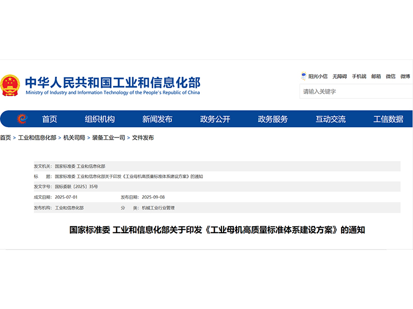Open the 互动交流 menu
This screenshot has height=309, width=413.
(x=330, y=119)
